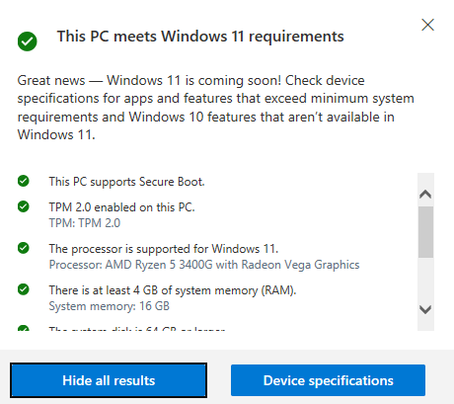Viewport: 454px width, 404px height.
Task: Click the AMD Ryzen 5 3400G processor detail
Action: point(204,265)
